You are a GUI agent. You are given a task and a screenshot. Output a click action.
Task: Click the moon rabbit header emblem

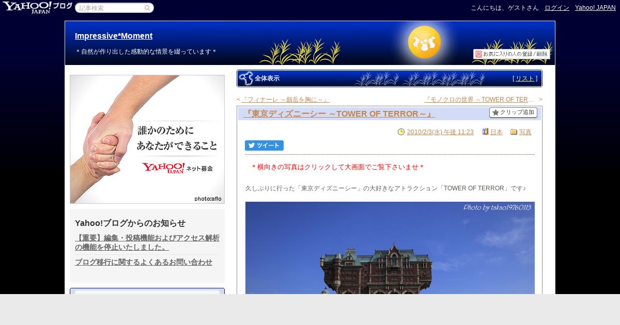click(425, 42)
